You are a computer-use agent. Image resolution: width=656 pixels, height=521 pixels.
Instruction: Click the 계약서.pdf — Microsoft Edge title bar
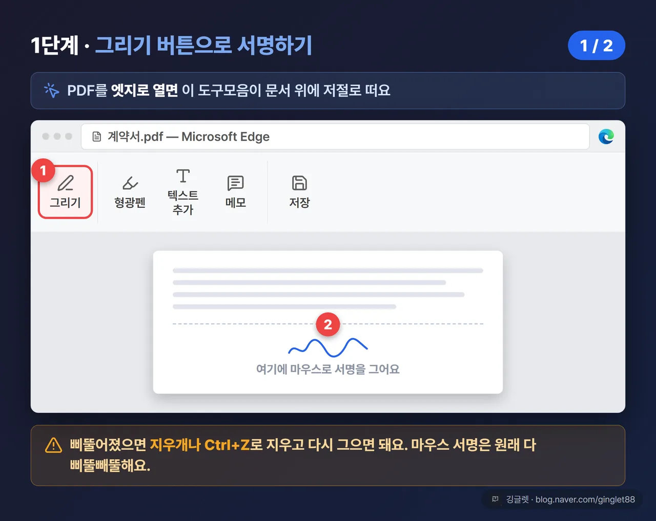[x=335, y=137]
